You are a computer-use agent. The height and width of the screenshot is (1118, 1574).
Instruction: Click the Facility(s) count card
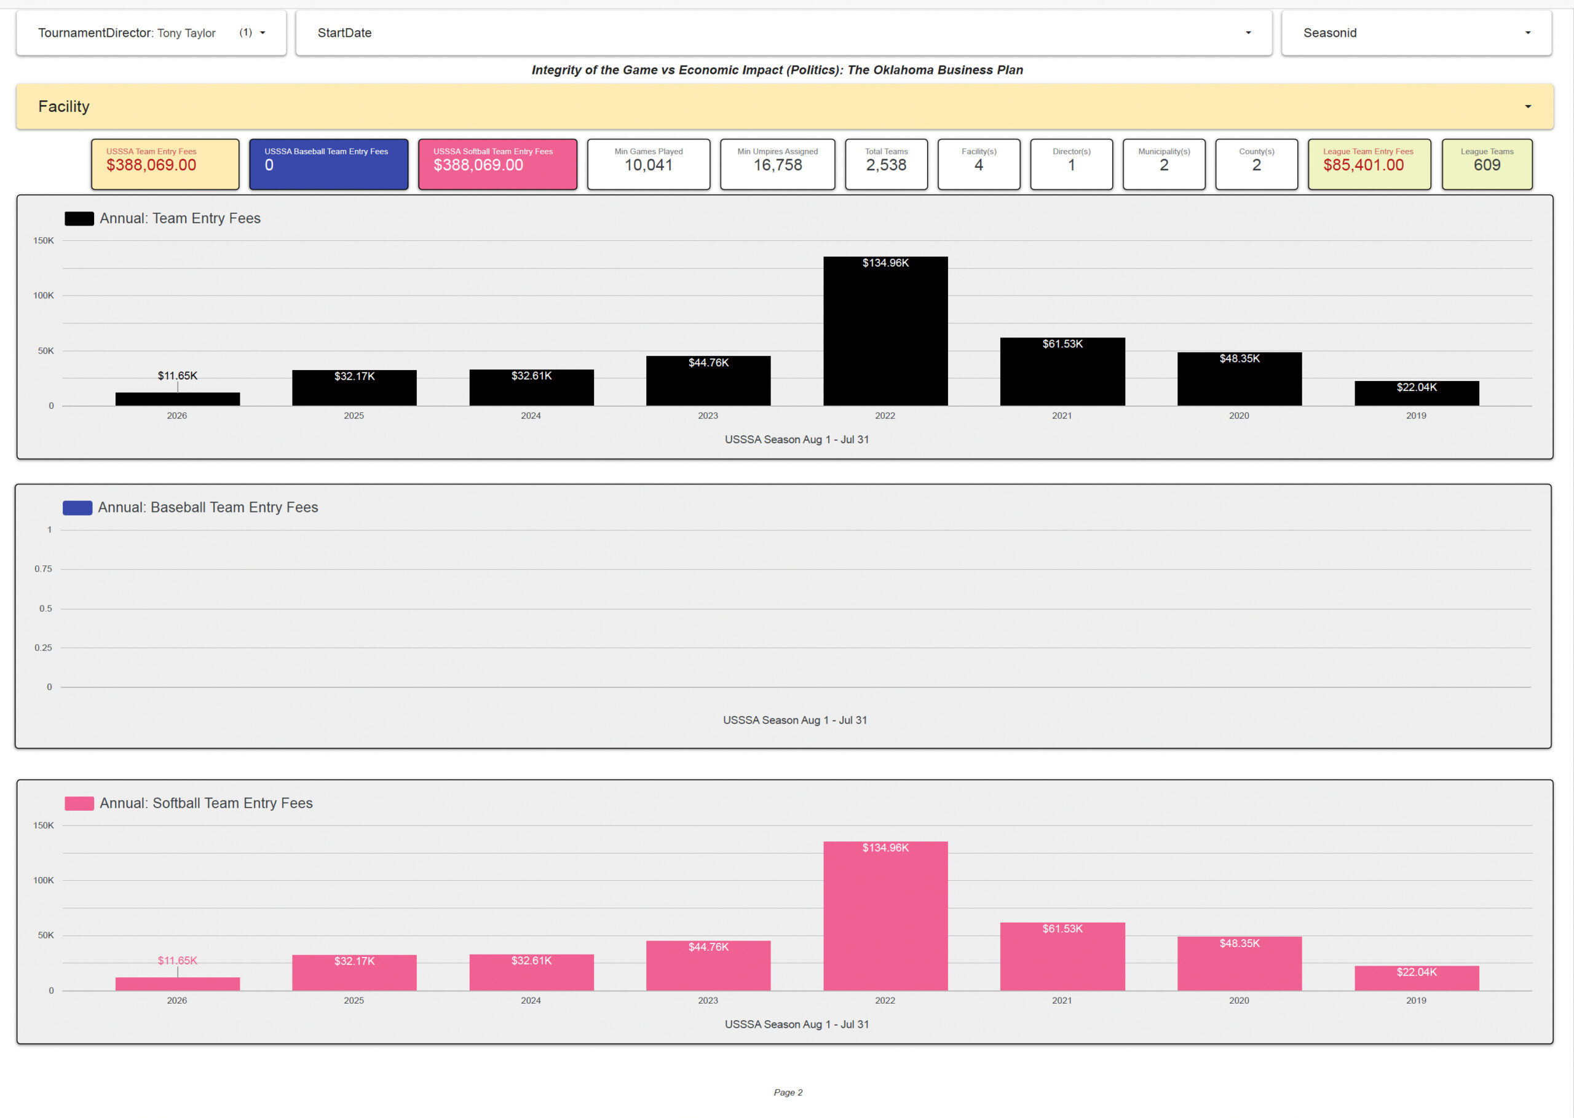978,165
